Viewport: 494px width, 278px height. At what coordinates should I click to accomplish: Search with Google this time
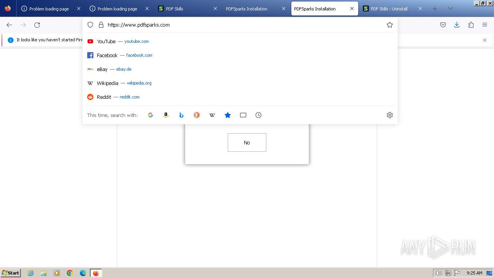point(151,115)
